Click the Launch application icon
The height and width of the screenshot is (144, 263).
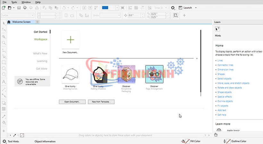point(180,8)
